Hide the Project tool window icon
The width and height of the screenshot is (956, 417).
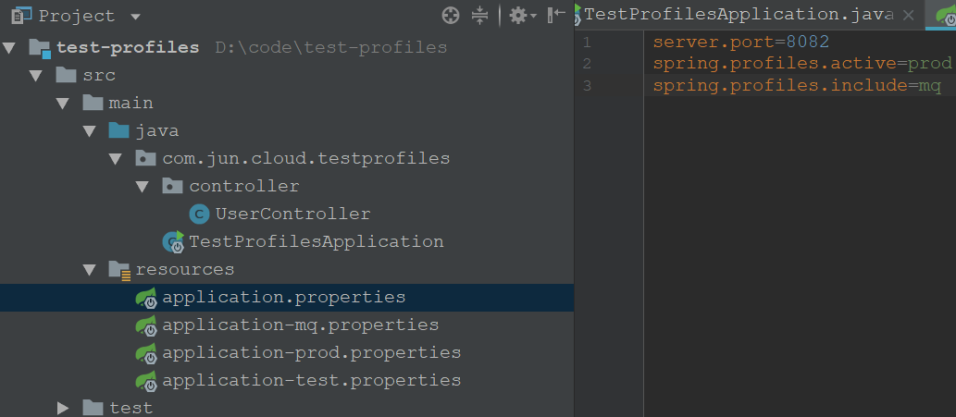556,15
